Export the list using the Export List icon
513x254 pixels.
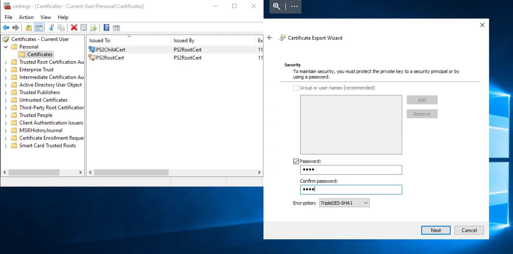tap(93, 27)
